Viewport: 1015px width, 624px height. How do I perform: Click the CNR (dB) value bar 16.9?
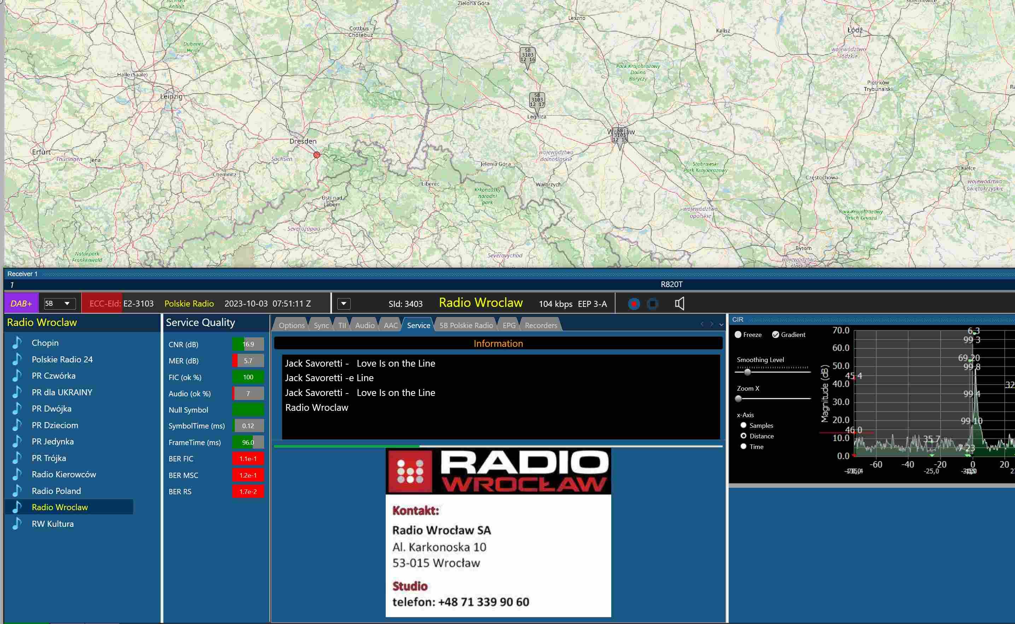(248, 344)
